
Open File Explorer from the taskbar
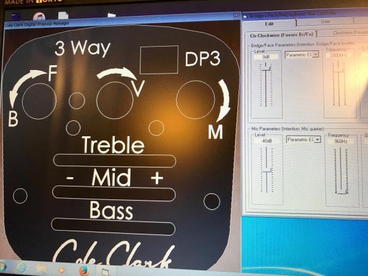click(41, 269)
